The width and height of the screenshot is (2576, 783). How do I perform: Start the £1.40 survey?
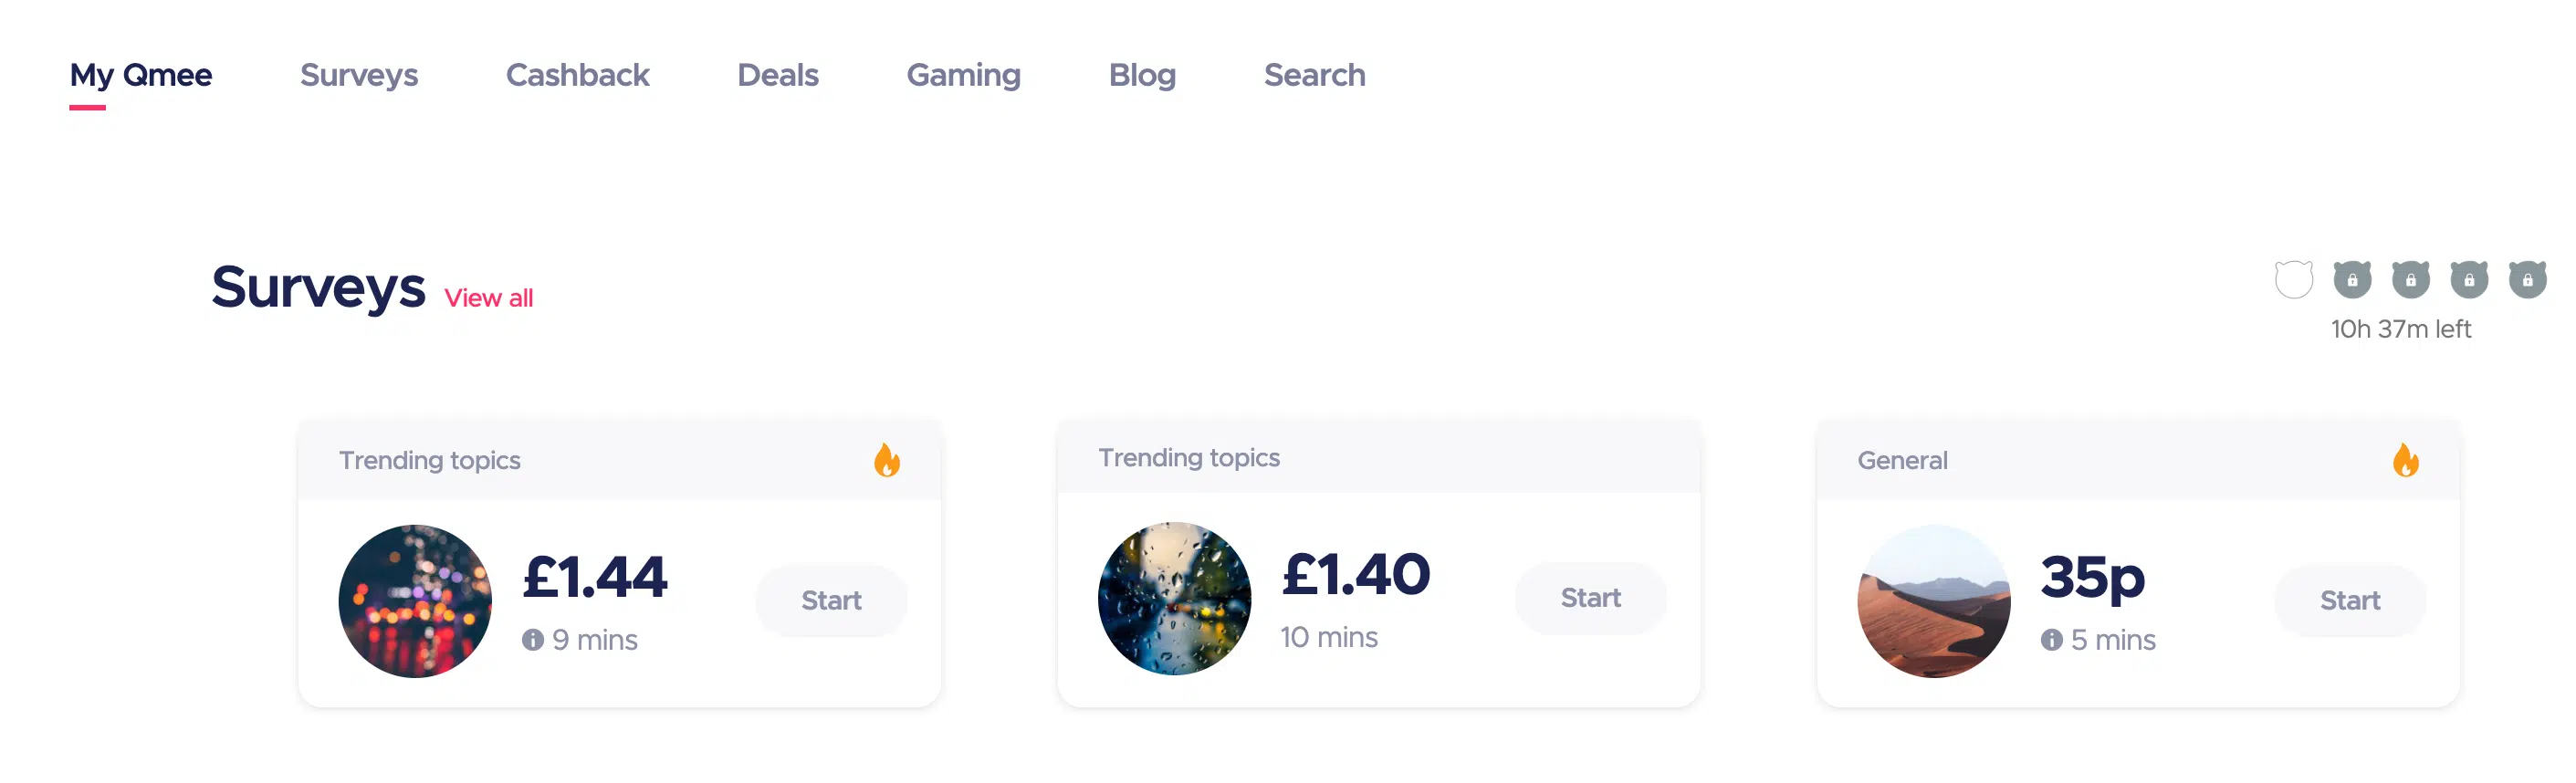coord(1590,598)
